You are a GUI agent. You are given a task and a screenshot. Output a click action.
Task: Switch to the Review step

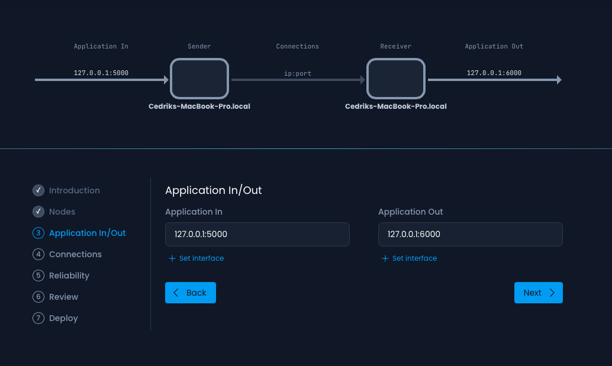(63, 297)
